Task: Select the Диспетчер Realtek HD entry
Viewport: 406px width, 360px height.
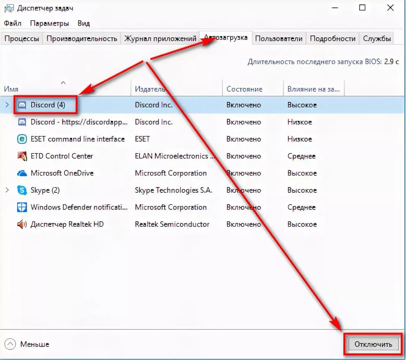Action: (67, 225)
